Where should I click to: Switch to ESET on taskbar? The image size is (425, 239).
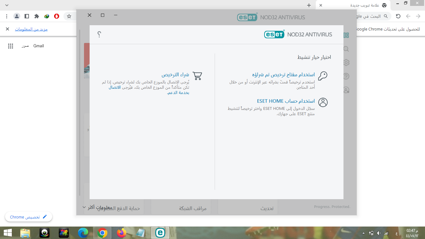160,233
